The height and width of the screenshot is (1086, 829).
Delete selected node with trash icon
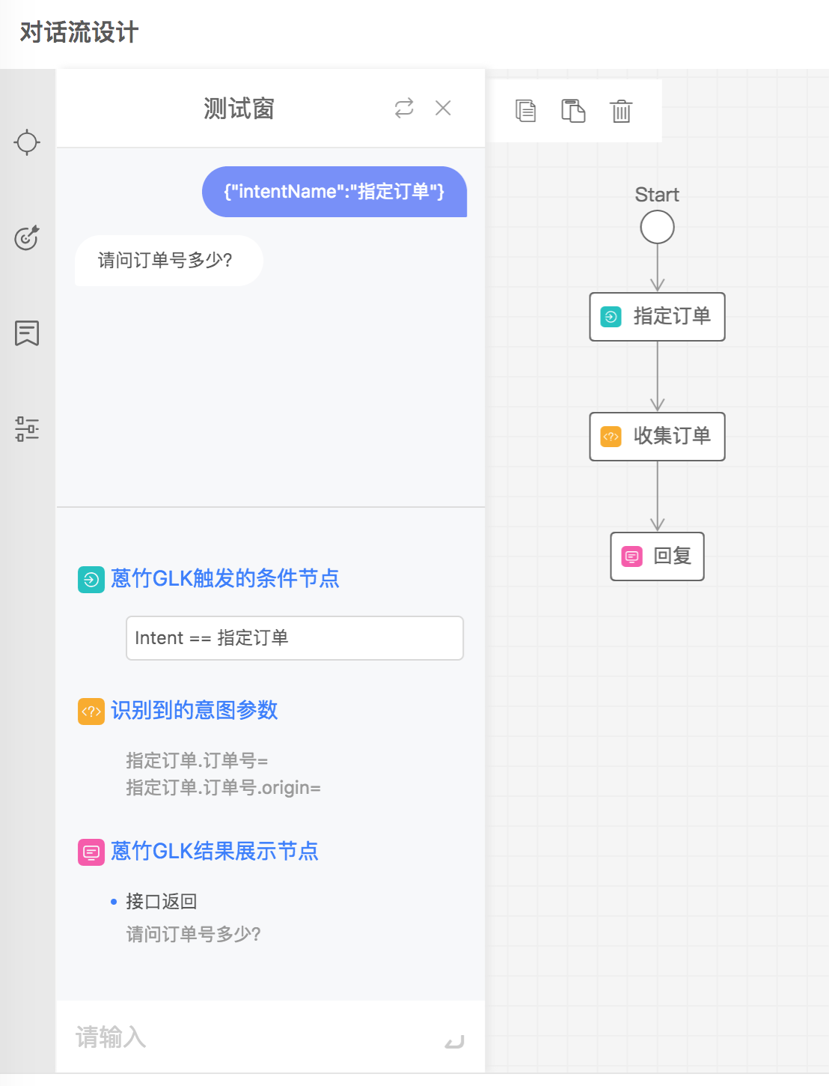[x=621, y=111]
